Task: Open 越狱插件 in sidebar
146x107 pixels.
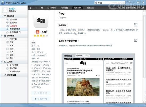Action: 13,23
